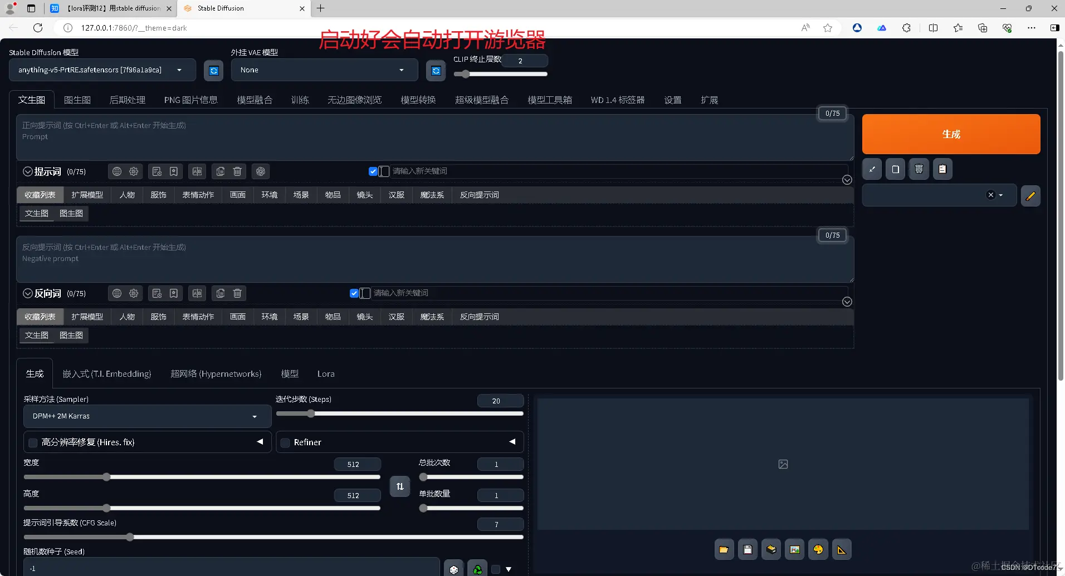Select the 人物 category under positive prompt
The width and height of the screenshot is (1065, 576).
tap(127, 195)
